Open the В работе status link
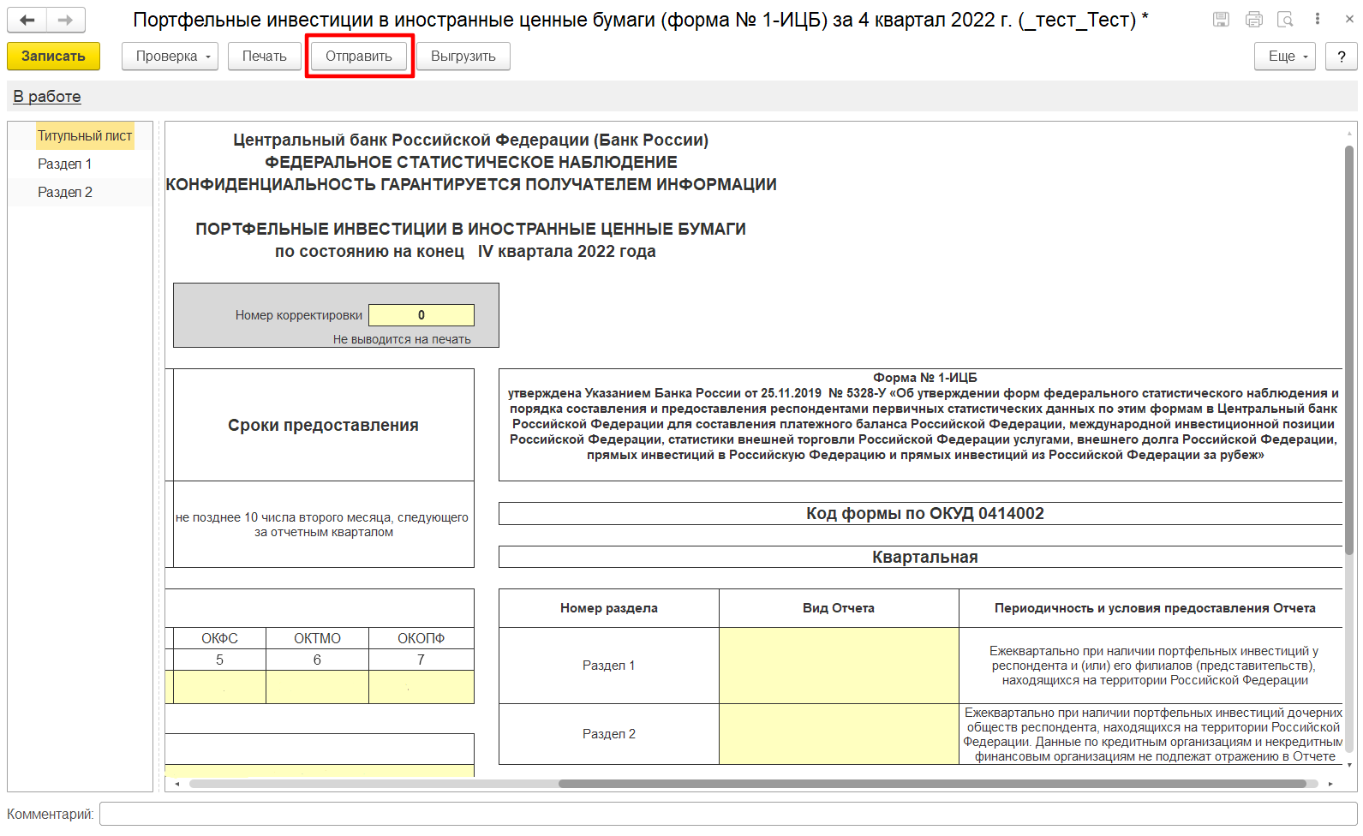 click(x=47, y=97)
